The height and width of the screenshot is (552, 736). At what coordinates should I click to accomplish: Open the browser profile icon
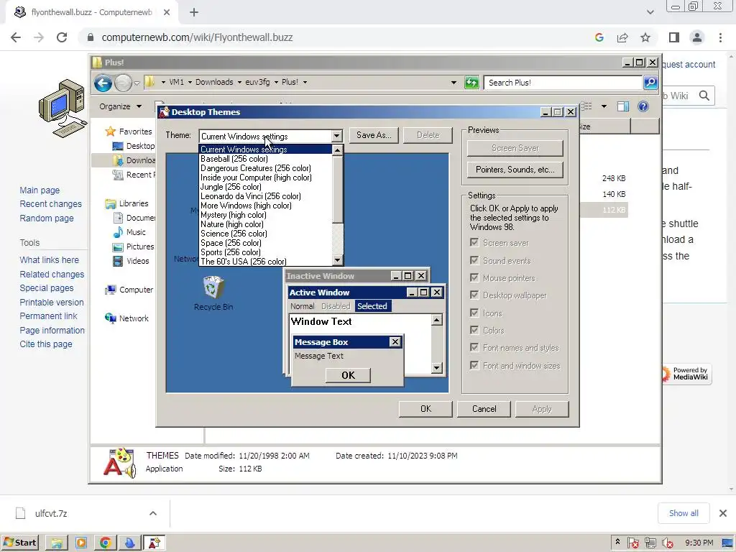point(697,37)
